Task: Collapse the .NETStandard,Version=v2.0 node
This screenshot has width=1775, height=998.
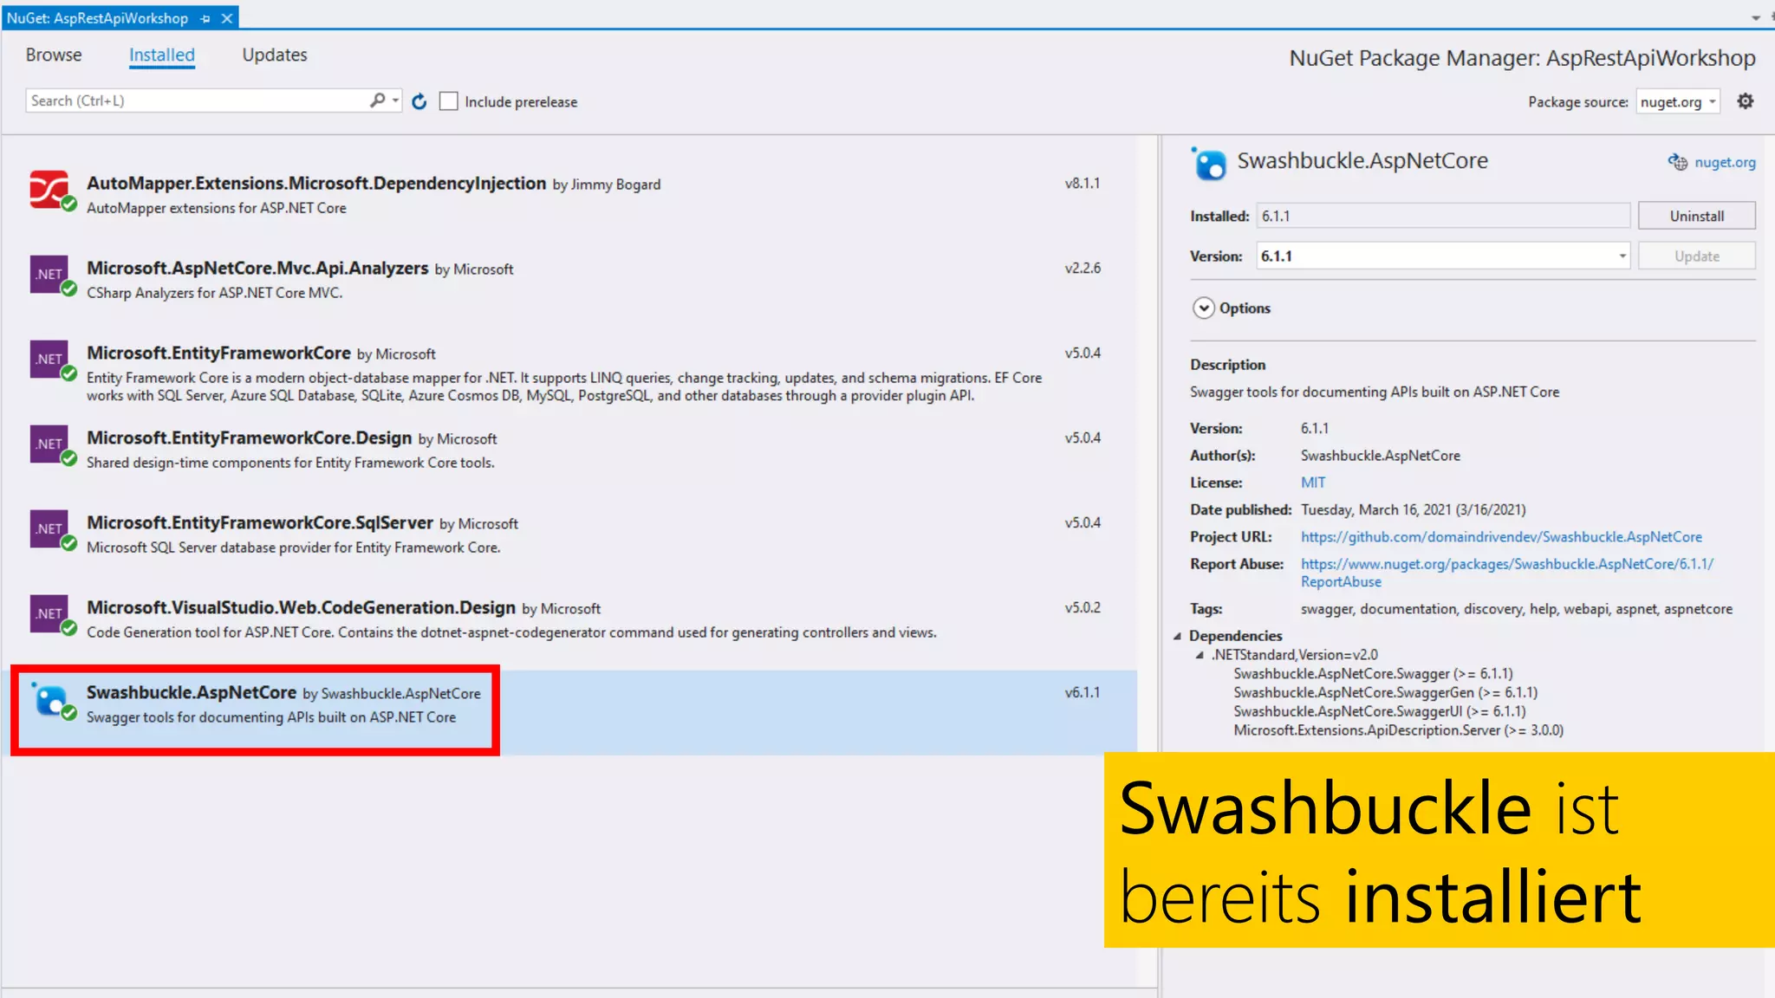Action: tap(1200, 655)
